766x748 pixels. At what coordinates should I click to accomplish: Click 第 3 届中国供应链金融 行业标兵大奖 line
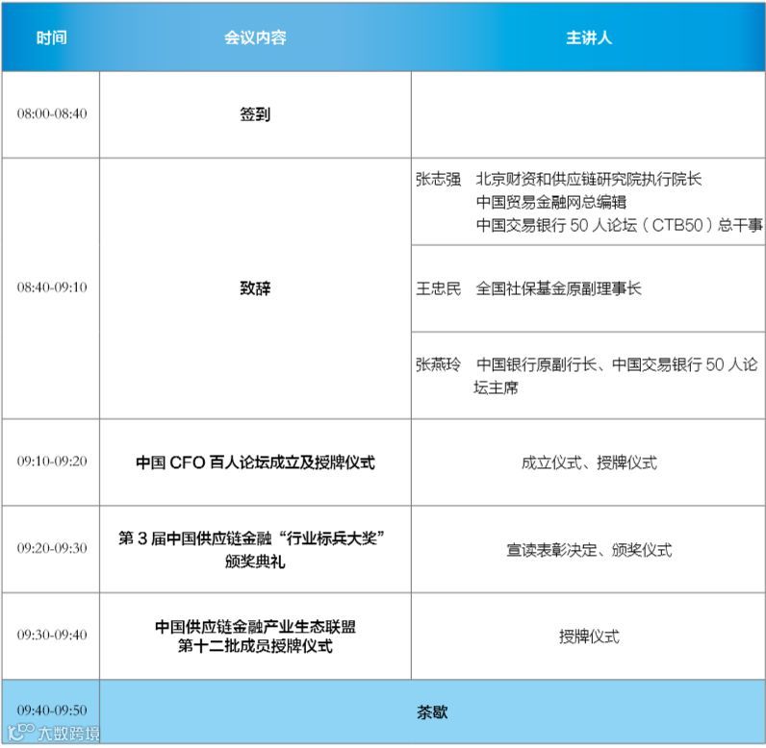coord(251,538)
